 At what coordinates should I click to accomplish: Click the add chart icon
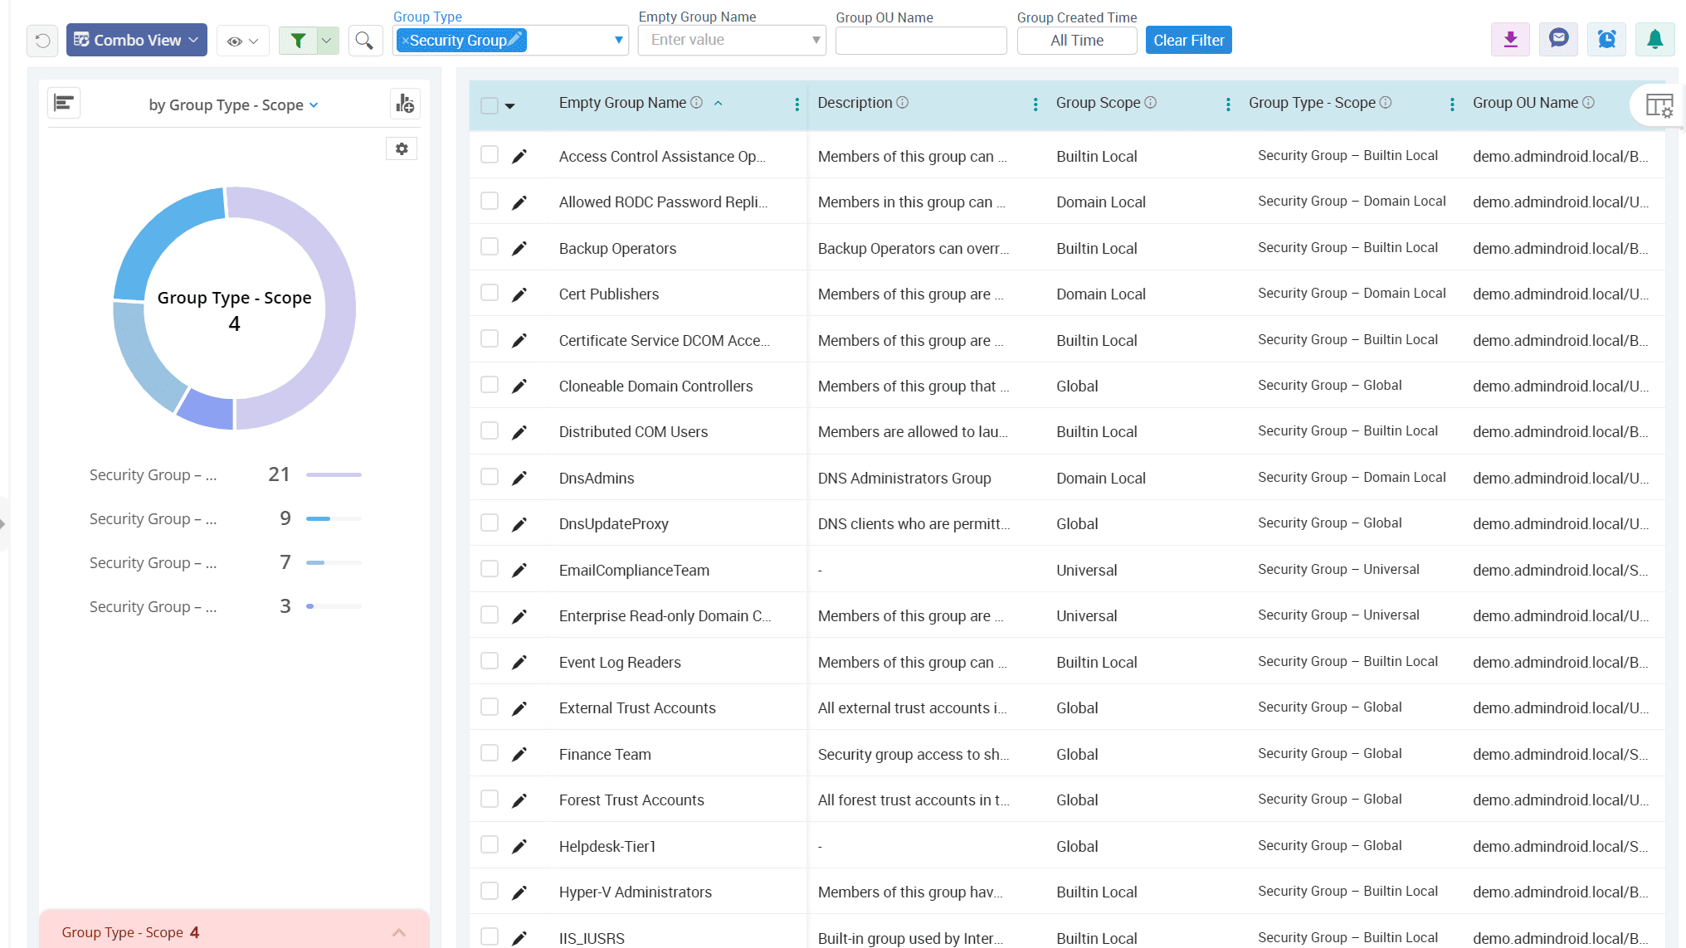[405, 104]
